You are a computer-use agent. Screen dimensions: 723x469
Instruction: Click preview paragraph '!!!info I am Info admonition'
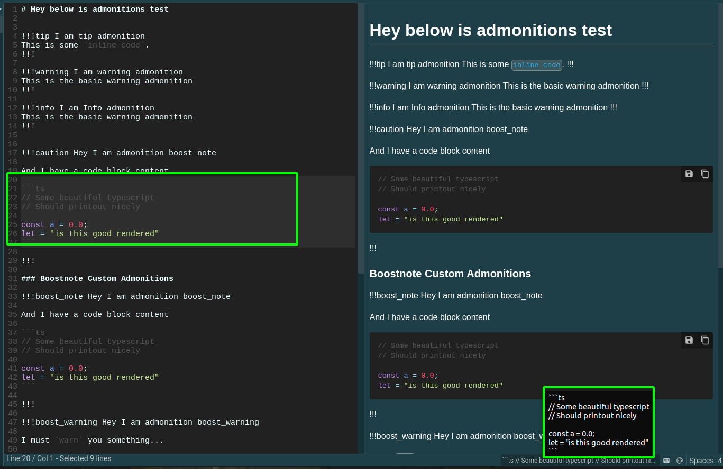tap(493, 107)
